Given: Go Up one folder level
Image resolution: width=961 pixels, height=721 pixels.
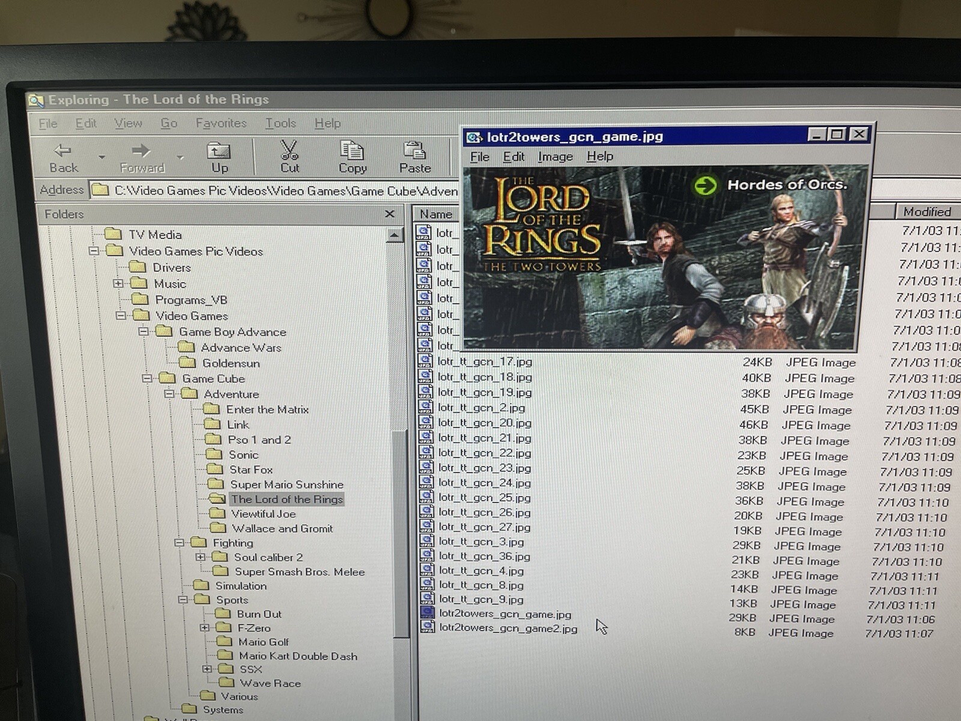Looking at the screenshot, I should 219,157.
